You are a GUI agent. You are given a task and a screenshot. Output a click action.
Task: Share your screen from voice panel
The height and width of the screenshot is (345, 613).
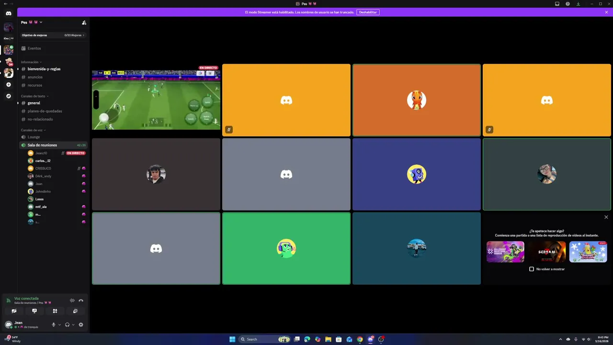pyautogui.click(x=34, y=311)
